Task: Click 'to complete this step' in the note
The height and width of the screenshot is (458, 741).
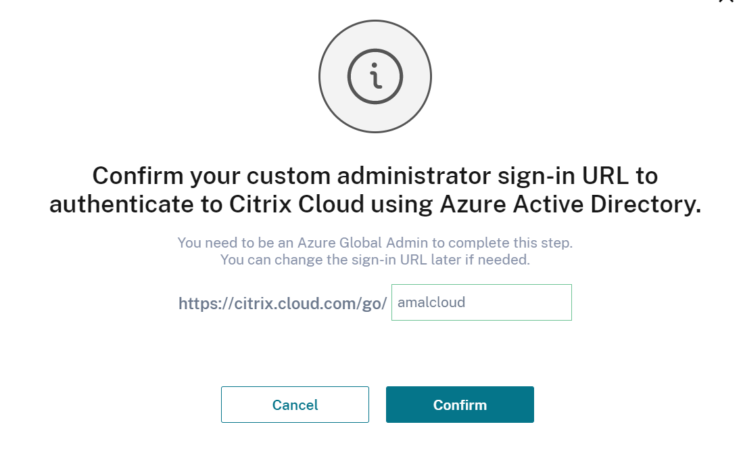Action: (x=502, y=243)
